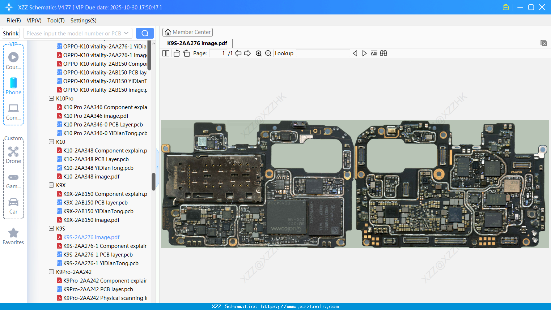
Task: Collapse the K10Pro tree folder
Action: click(x=51, y=98)
